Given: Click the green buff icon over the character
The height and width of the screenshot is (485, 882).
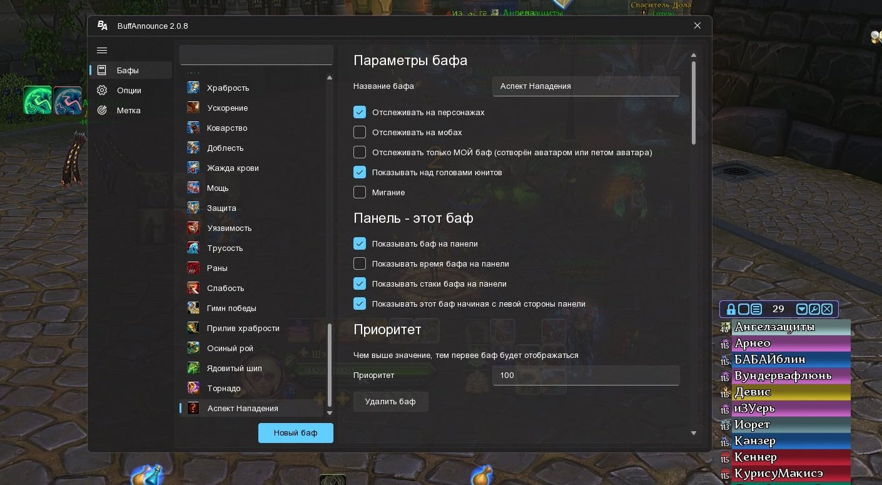Looking at the screenshot, I should click(x=38, y=100).
